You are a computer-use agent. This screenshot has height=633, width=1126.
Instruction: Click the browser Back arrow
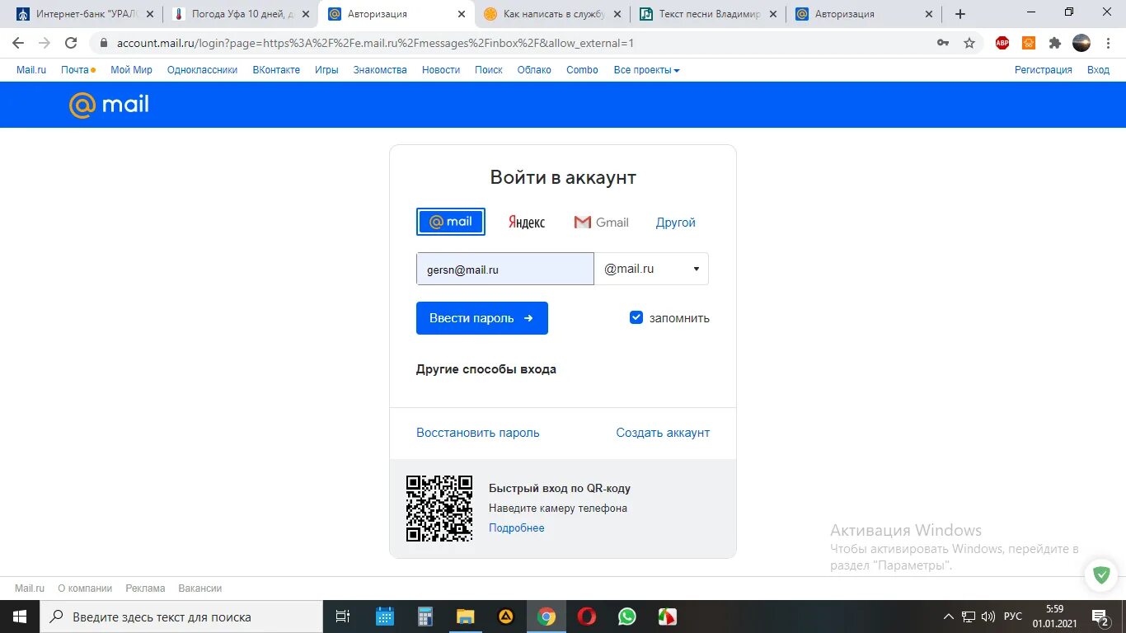[18, 43]
